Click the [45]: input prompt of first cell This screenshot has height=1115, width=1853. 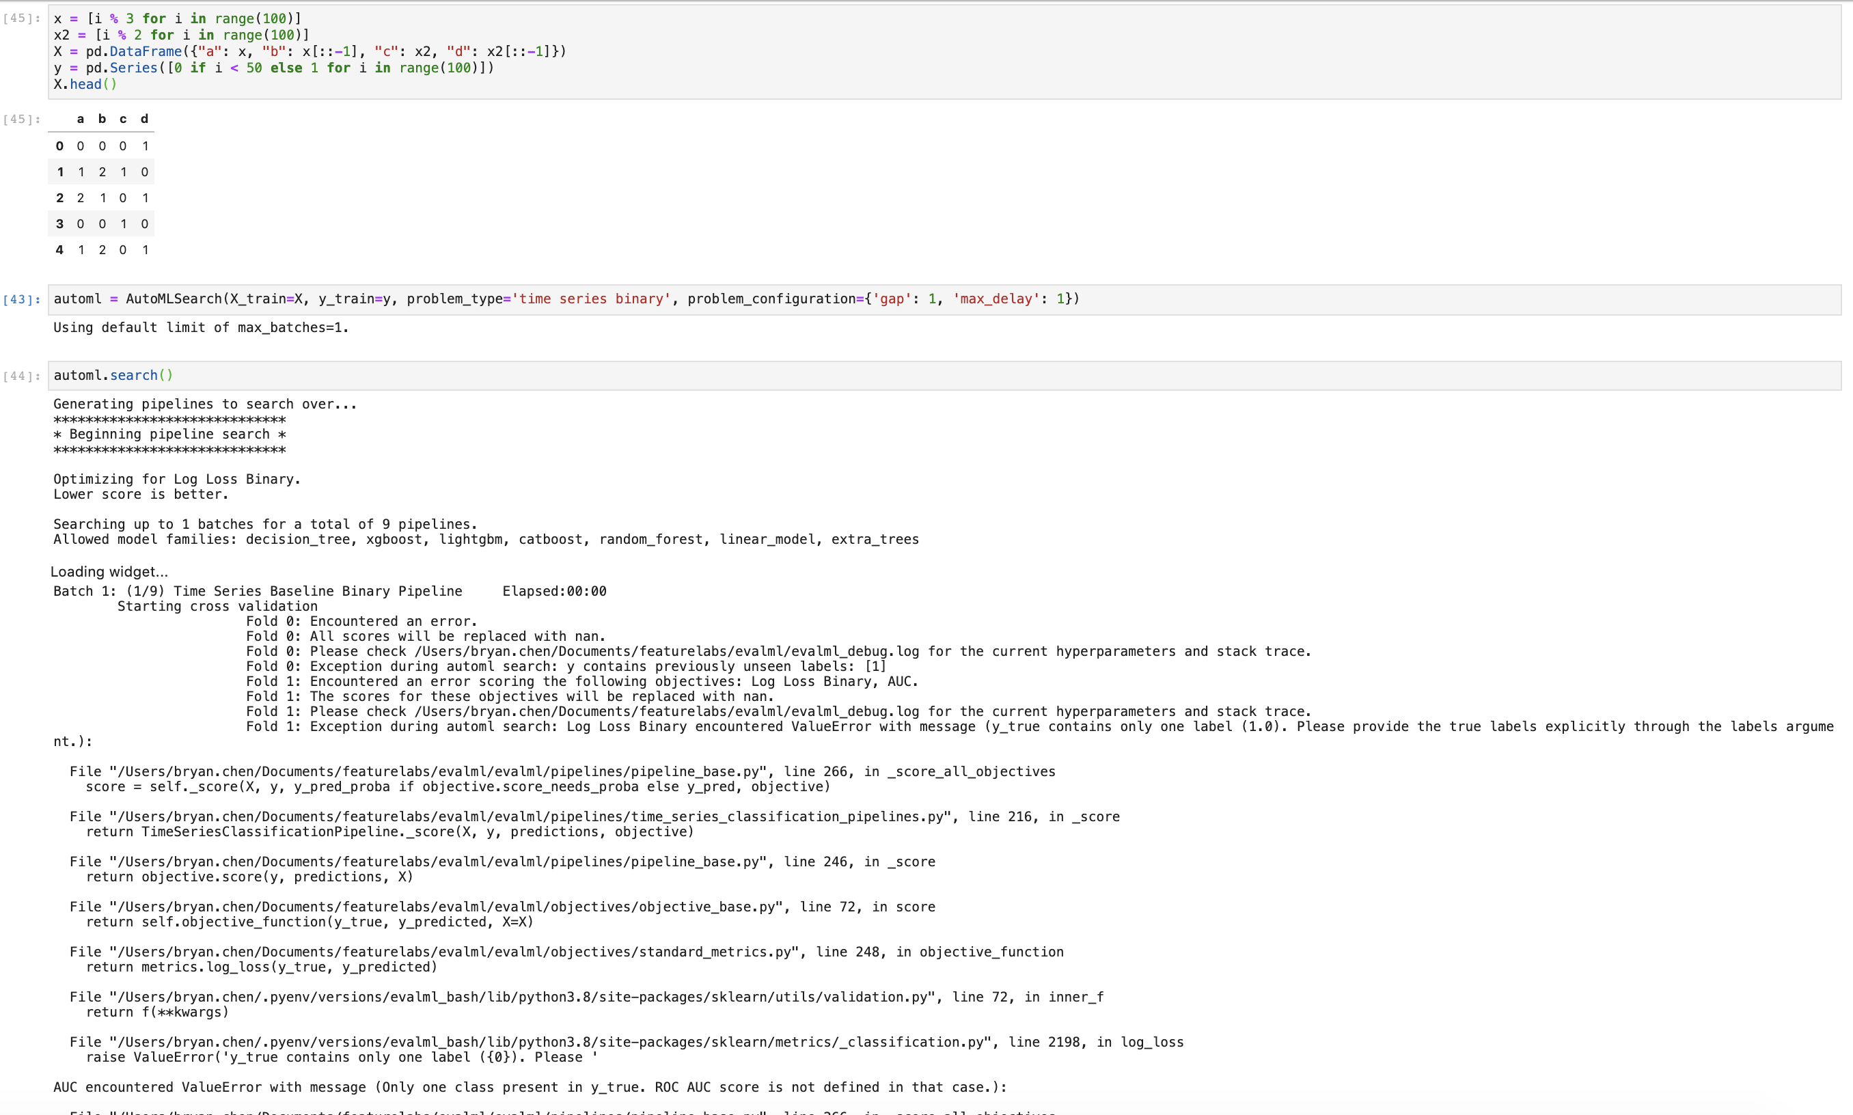click(22, 18)
